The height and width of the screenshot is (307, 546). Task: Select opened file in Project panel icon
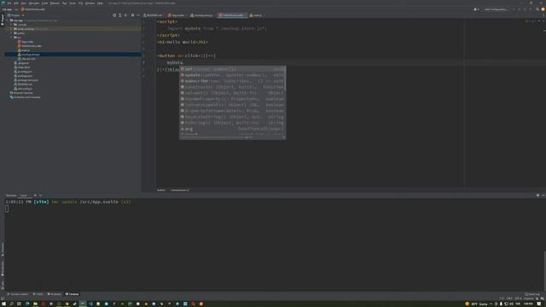pyautogui.click(x=114, y=15)
